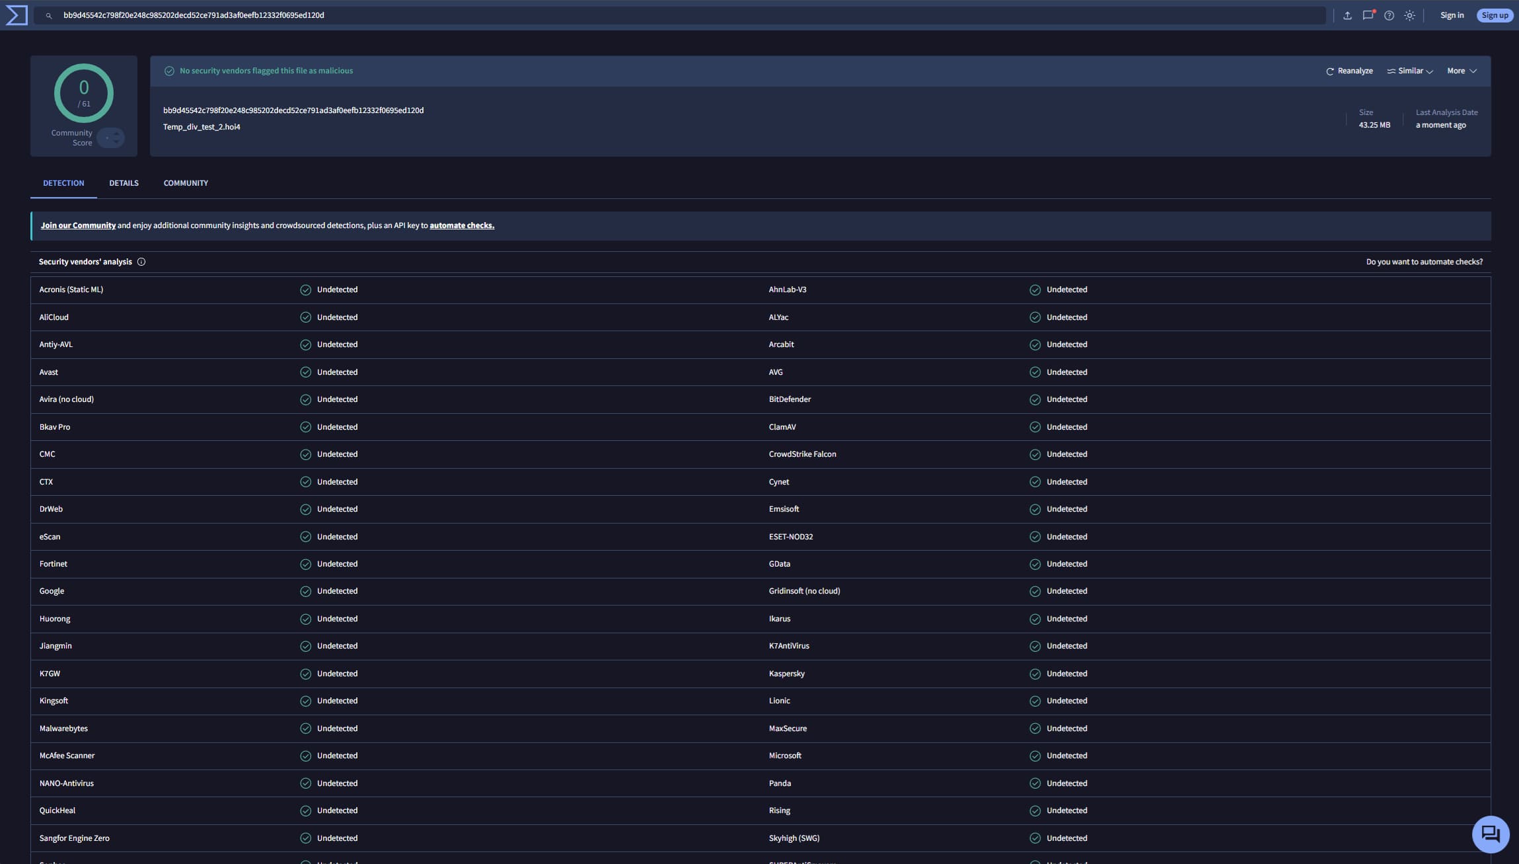Click the Antiy-AVL vendor name
Viewport: 1519px width, 864px height.
pyautogui.click(x=56, y=344)
